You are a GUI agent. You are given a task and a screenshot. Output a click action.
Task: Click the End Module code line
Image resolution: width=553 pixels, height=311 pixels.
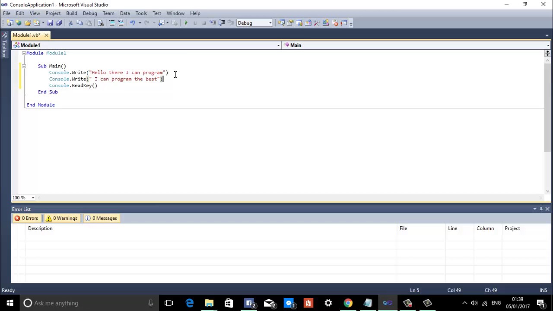[x=41, y=105]
